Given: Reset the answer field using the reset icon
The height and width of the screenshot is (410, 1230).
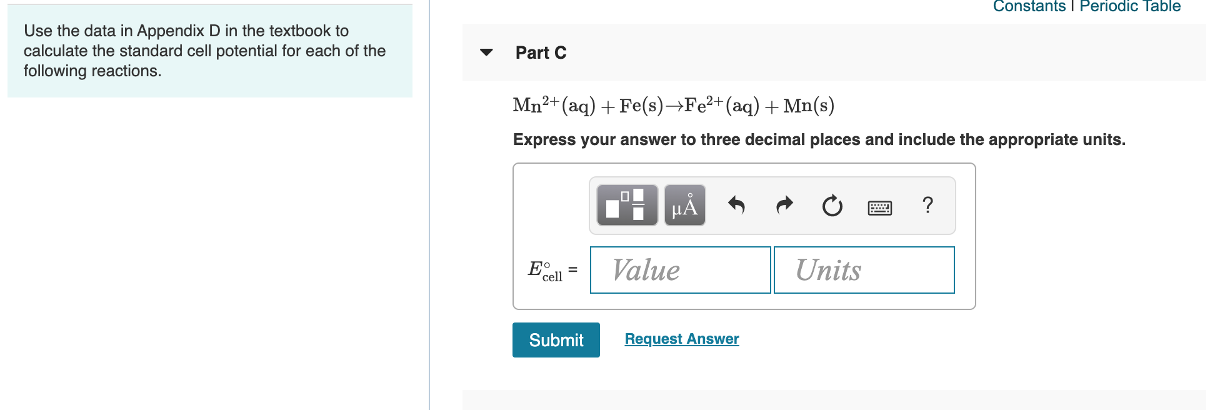Looking at the screenshot, I should (833, 205).
